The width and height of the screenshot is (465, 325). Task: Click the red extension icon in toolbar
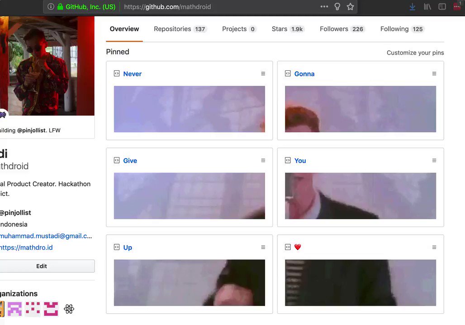[x=457, y=6]
